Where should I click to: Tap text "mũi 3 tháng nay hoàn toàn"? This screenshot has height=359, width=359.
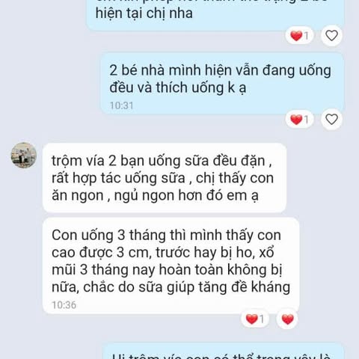tap(138, 270)
